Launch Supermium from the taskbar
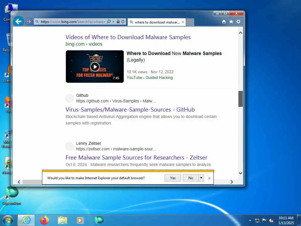 (99, 220)
